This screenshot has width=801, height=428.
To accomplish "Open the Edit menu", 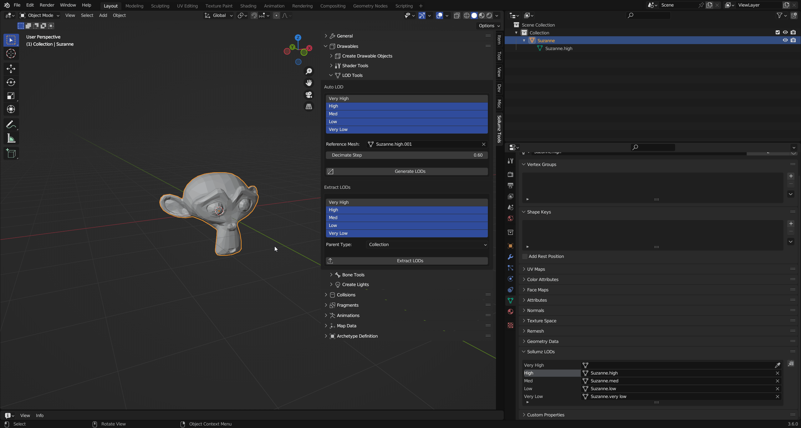I will (30, 5).
